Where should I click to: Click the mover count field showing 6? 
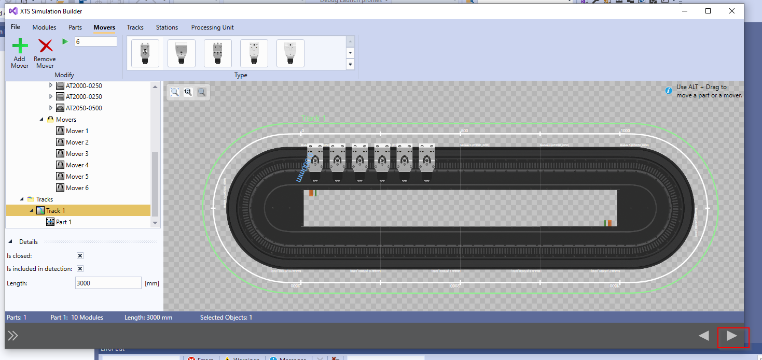pyautogui.click(x=95, y=41)
